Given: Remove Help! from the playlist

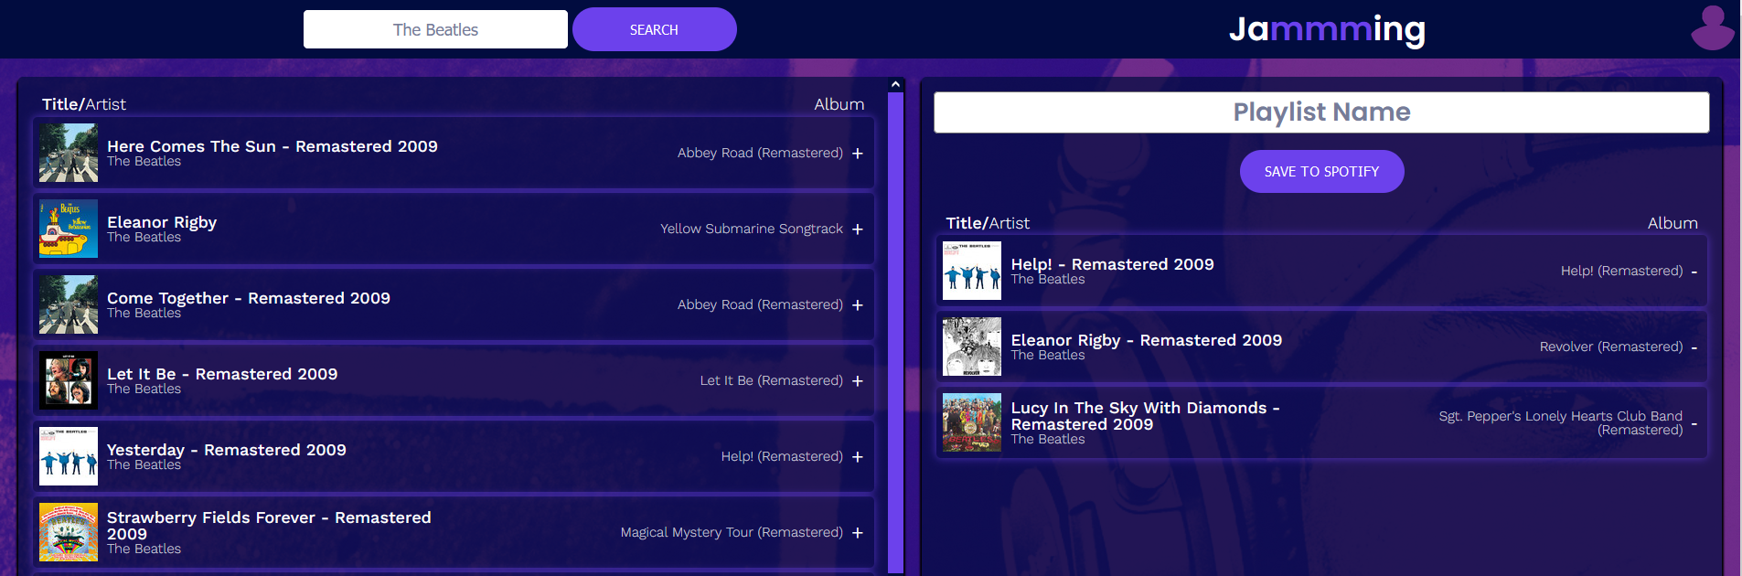Looking at the screenshot, I should click(x=1694, y=272).
